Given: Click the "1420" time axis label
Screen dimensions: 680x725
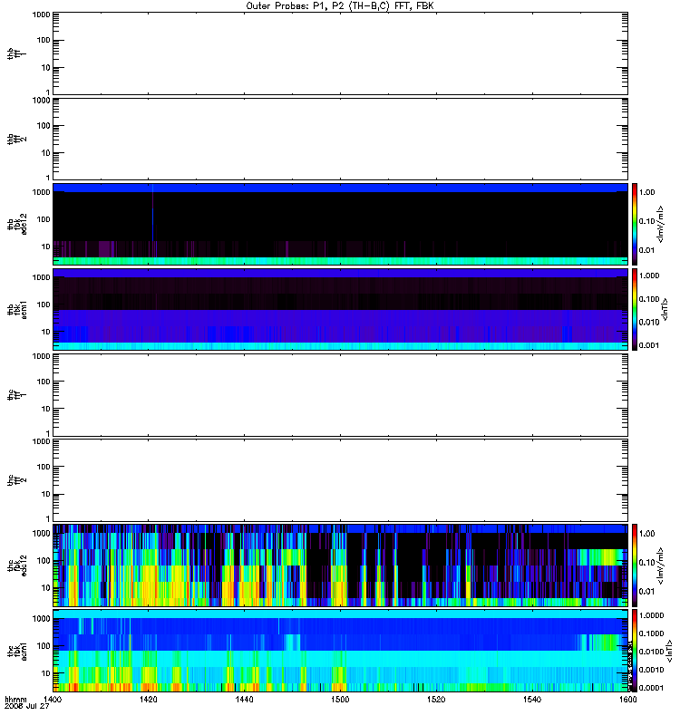Looking at the screenshot, I should coord(148,699).
